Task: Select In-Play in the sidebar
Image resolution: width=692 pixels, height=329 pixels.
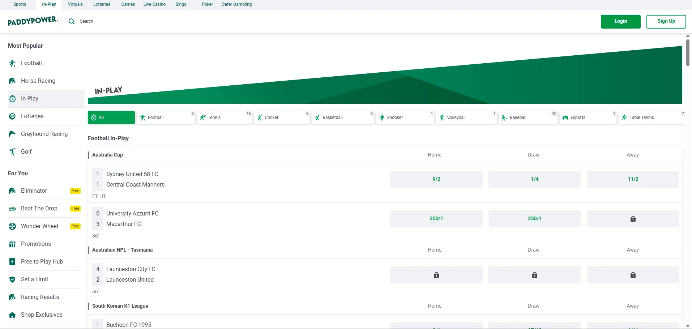Action: [46, 99]
